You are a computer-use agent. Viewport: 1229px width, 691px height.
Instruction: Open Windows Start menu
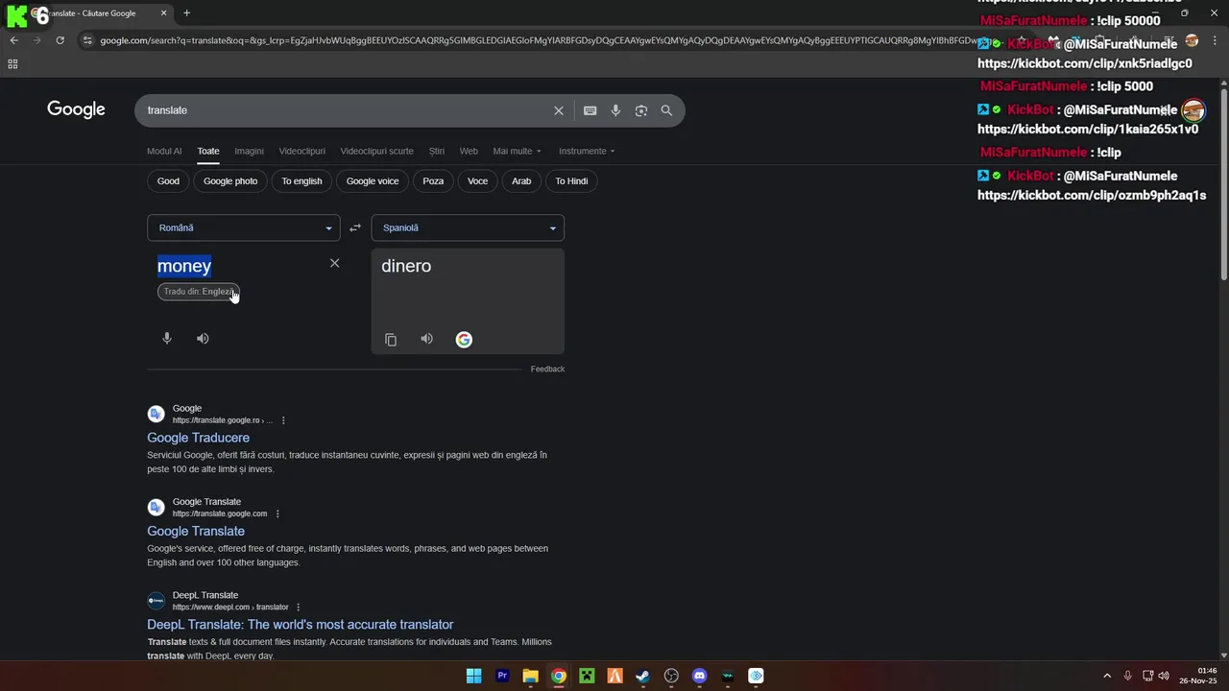point(473,676)
